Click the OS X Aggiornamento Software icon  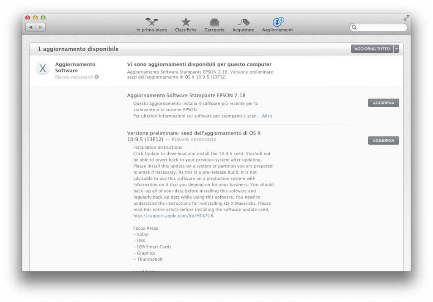point(43,68)
